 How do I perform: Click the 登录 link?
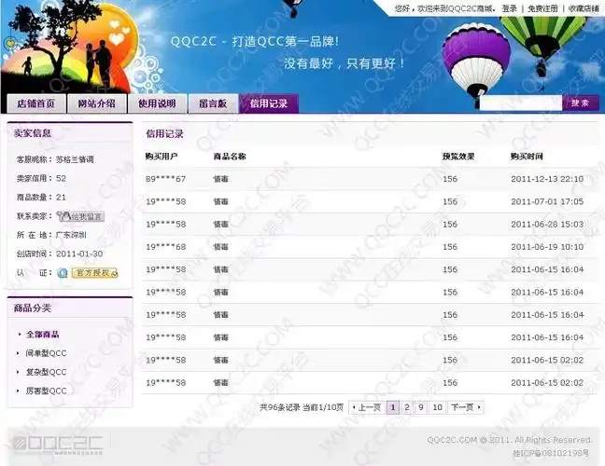pyautogui.click(x=509, y=8)
